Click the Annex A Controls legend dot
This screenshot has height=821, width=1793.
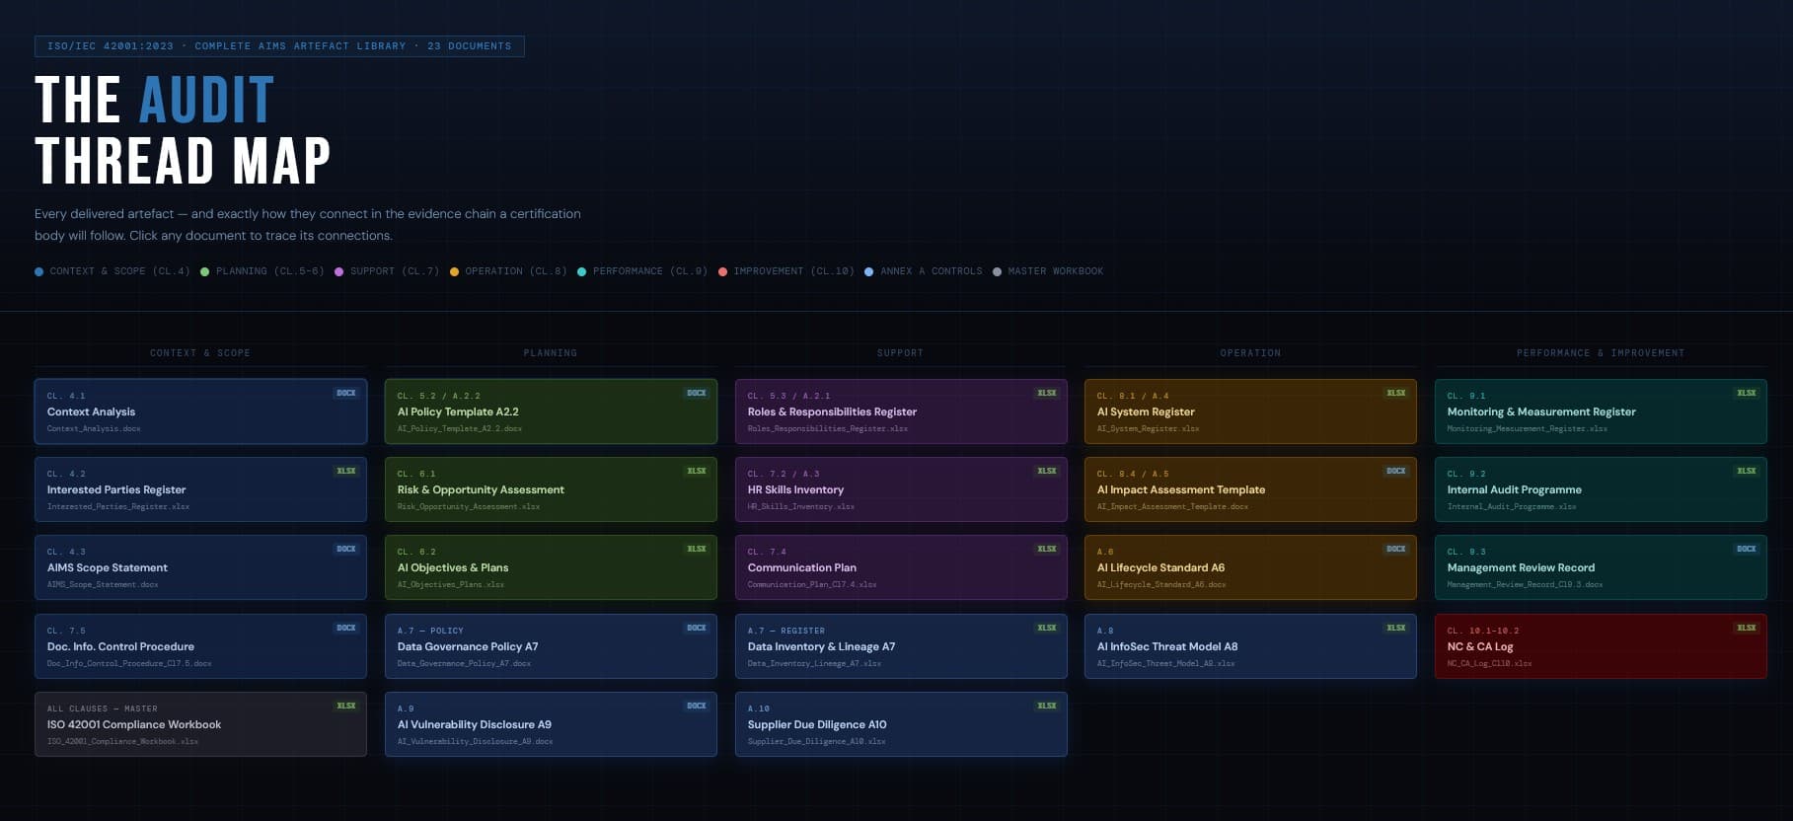(868, 271)
